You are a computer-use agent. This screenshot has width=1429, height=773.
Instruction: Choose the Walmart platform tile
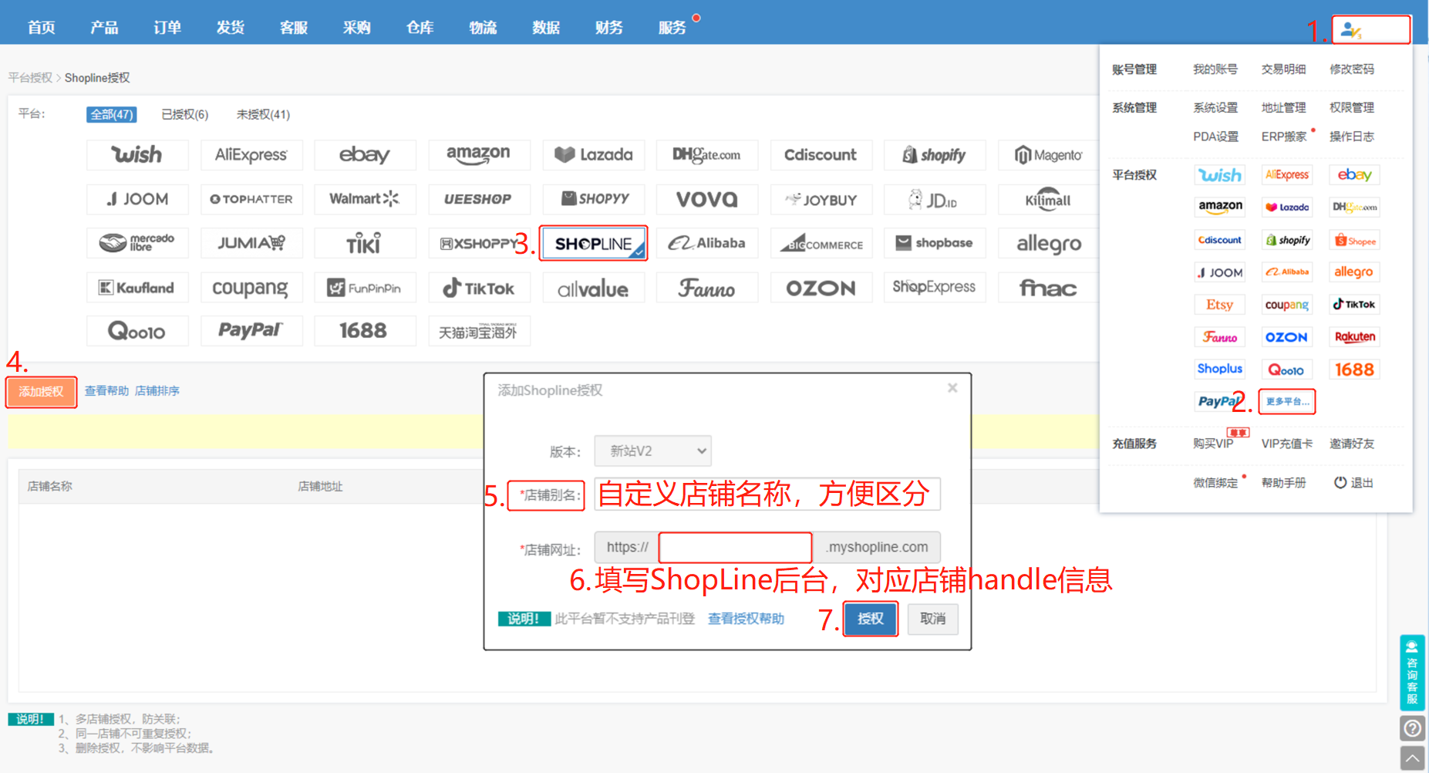[366, 199]
